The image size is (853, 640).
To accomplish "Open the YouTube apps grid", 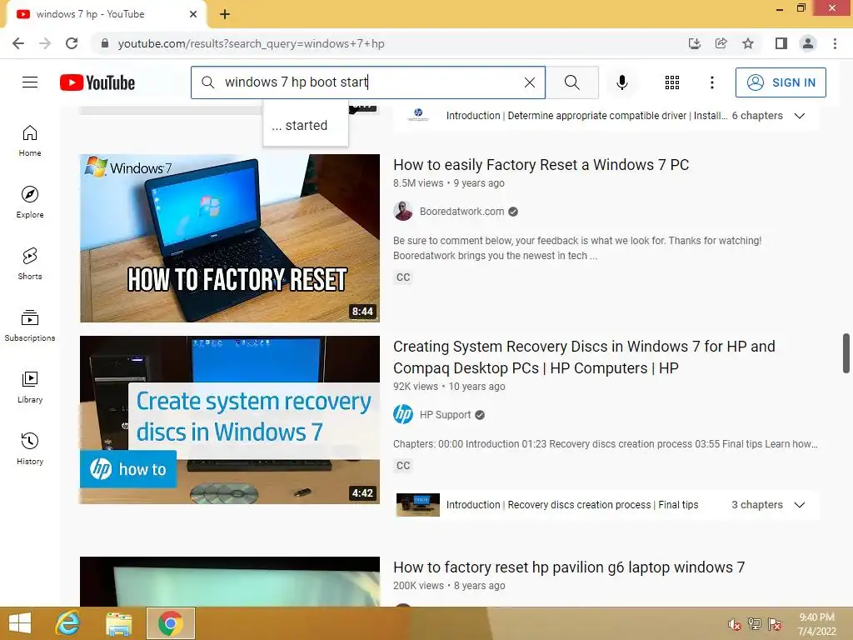I will [x=672, y=82].
